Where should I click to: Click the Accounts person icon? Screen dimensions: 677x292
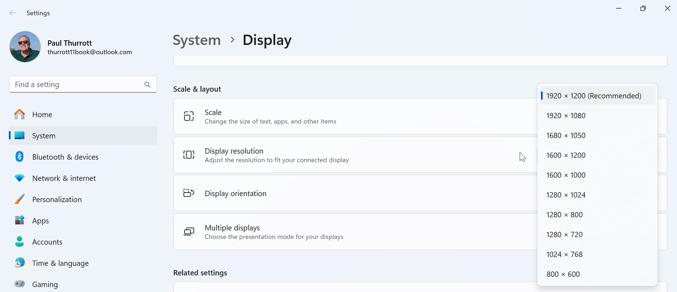pos(19,242)
